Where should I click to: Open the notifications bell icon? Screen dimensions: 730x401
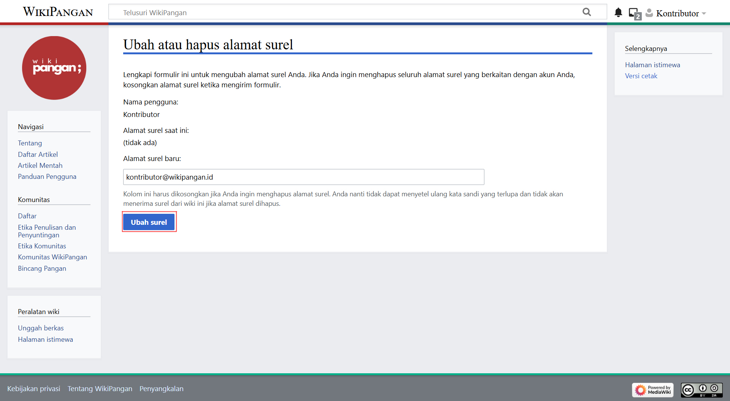[618, 13]
